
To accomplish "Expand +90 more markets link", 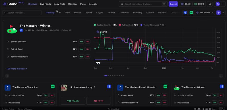I will coord(17,69).
